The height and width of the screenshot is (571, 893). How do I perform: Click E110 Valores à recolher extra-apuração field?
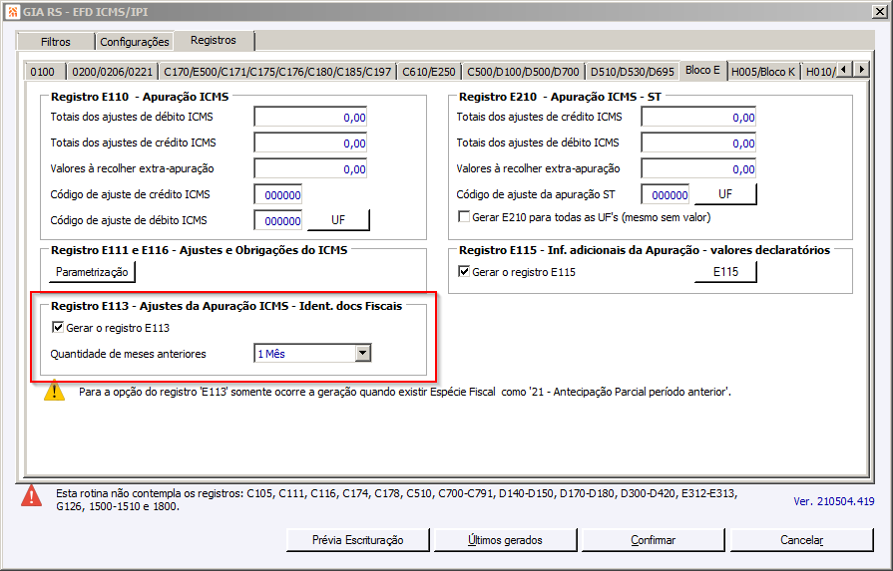pos(310,169)
